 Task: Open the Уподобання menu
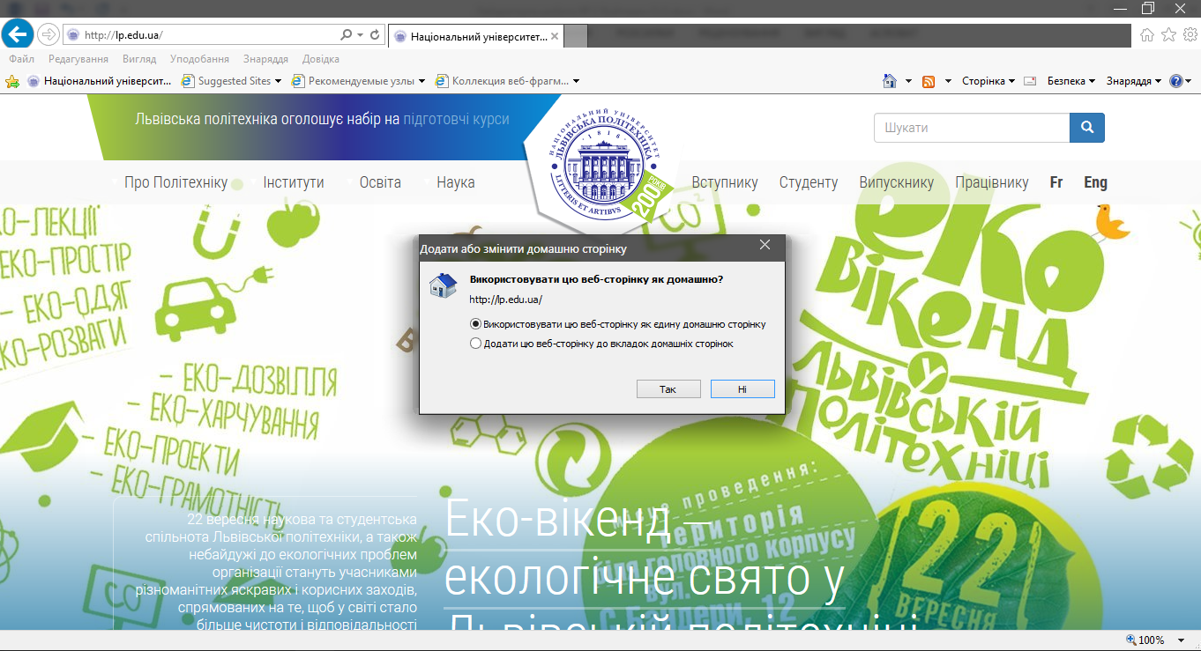[199, 59]
